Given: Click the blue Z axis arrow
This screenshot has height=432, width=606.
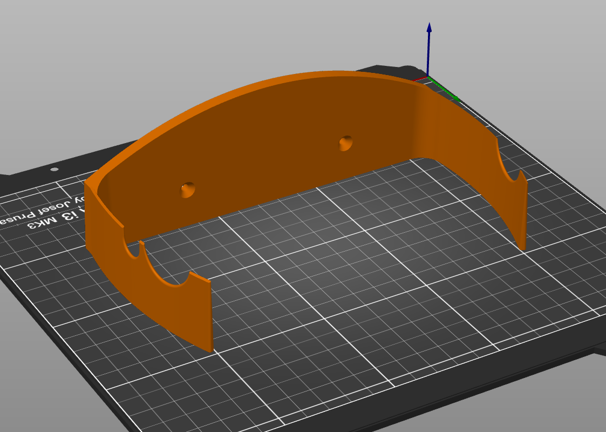Looking at the screenshot, I should (x=428, y=49).
